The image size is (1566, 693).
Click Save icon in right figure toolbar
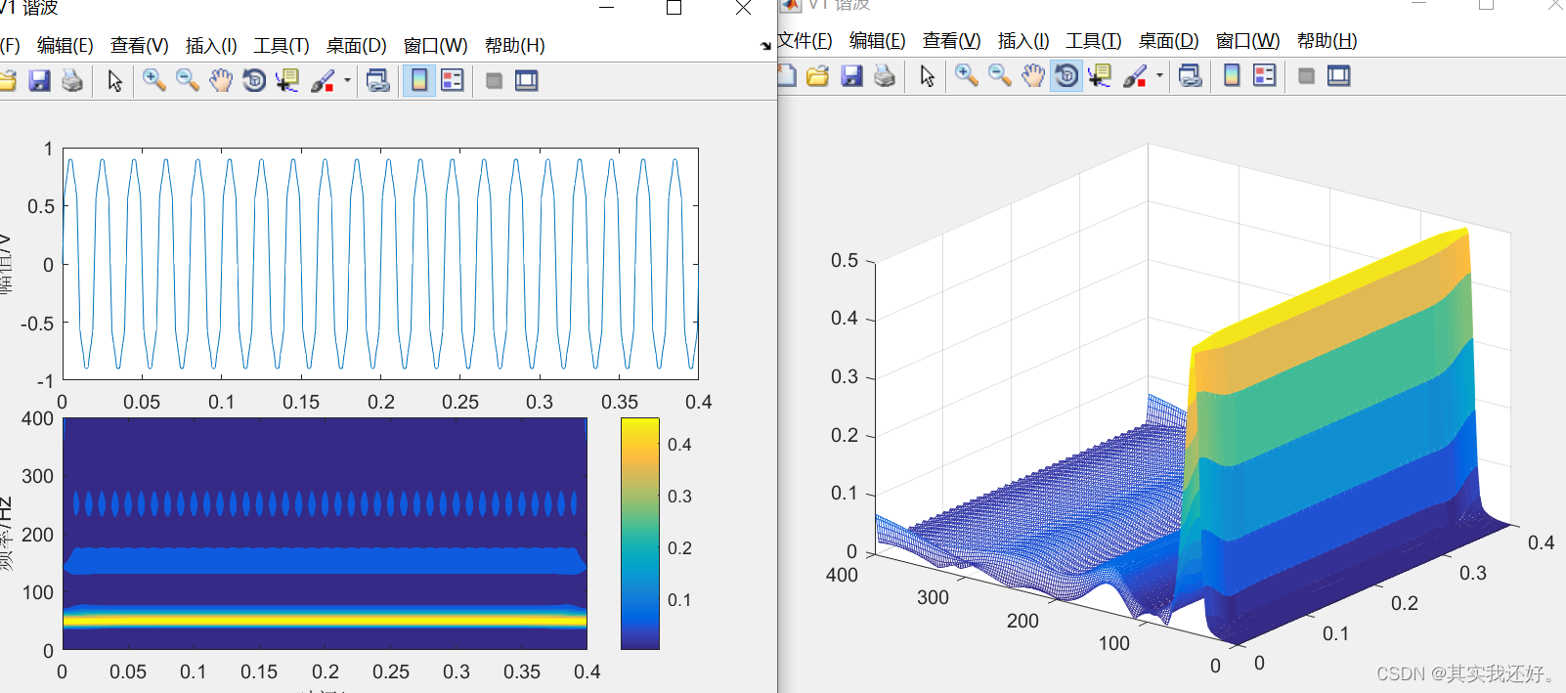851,76
